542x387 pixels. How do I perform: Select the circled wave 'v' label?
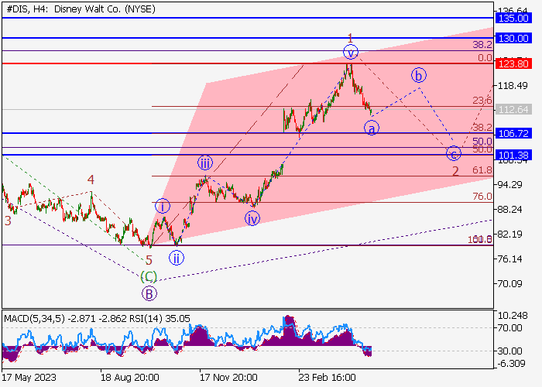[351, 53]
